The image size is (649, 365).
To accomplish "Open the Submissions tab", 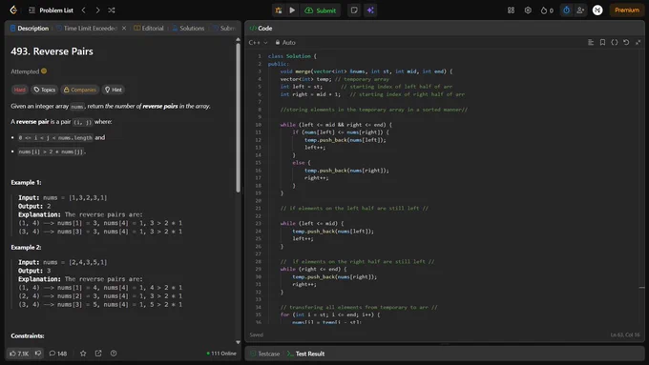I will [x=224, y=28].
